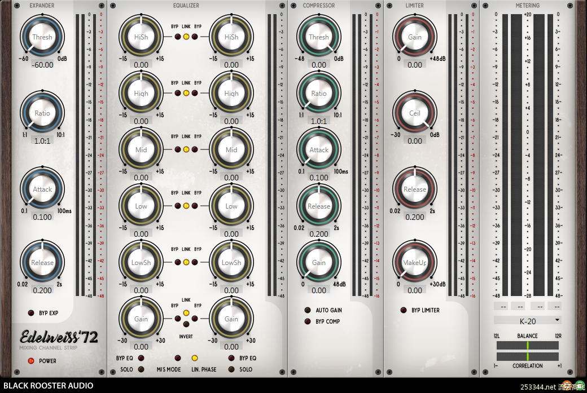Toggle the right SOLO LED
The width and height of the screenshot is (587, 393).
231,369
